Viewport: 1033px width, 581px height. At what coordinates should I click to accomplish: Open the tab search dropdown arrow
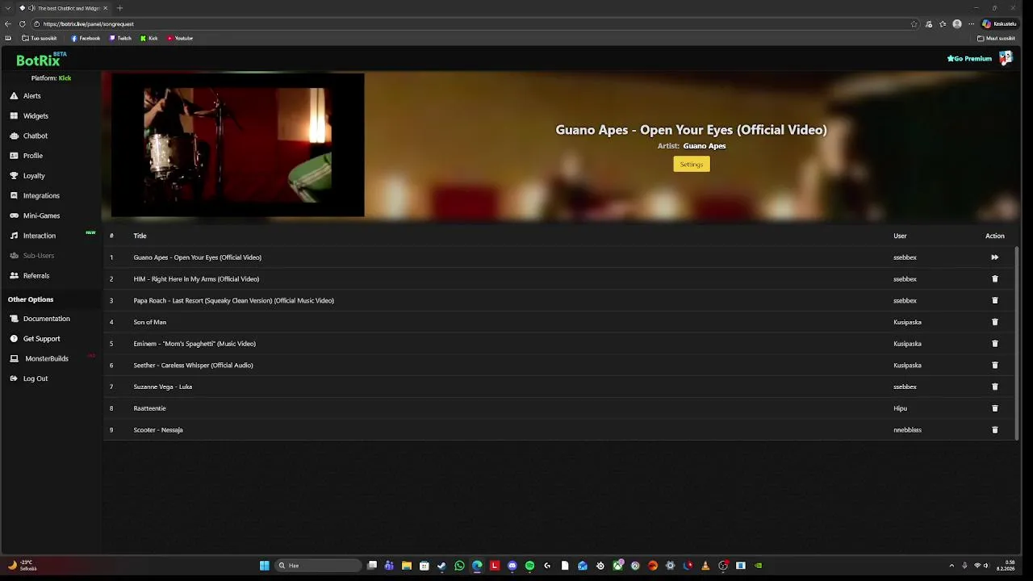pos(8,8)
